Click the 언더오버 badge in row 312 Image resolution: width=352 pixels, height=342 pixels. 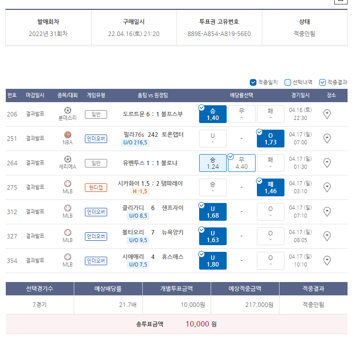[96, 212]
